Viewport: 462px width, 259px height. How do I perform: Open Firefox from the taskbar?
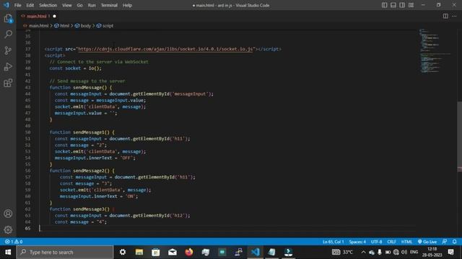tap(189, 252)
